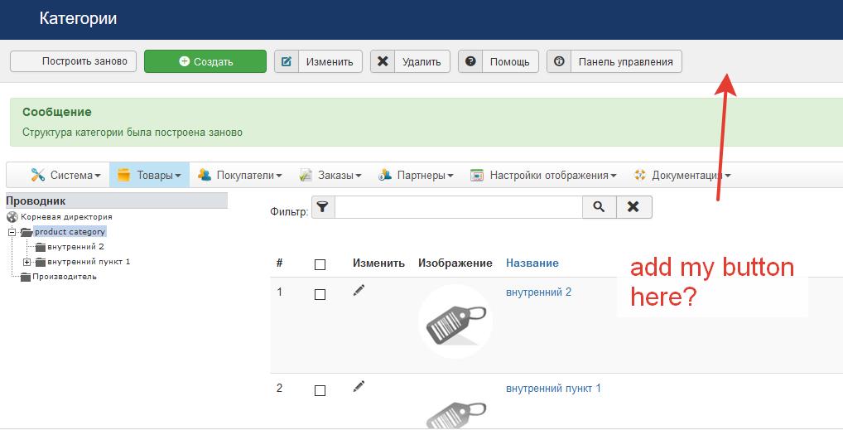Open the Система dropdown menu
Viewport: 843px width, 430px height.
(x=65, y=175)
